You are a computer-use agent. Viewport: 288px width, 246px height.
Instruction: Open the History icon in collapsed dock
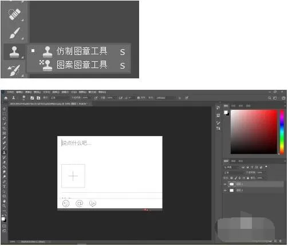pyautogui.click(x=218, y=108)
